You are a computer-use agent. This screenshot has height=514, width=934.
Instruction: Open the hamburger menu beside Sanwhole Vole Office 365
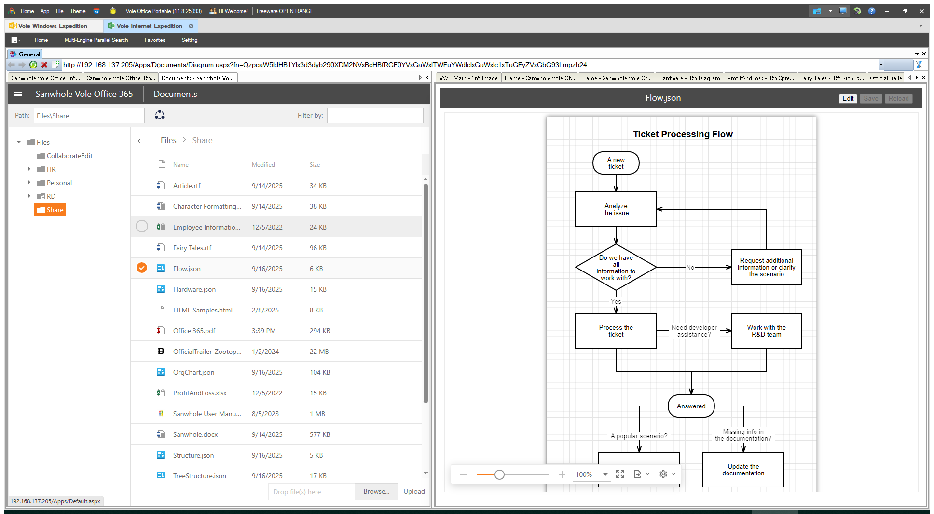18,94
